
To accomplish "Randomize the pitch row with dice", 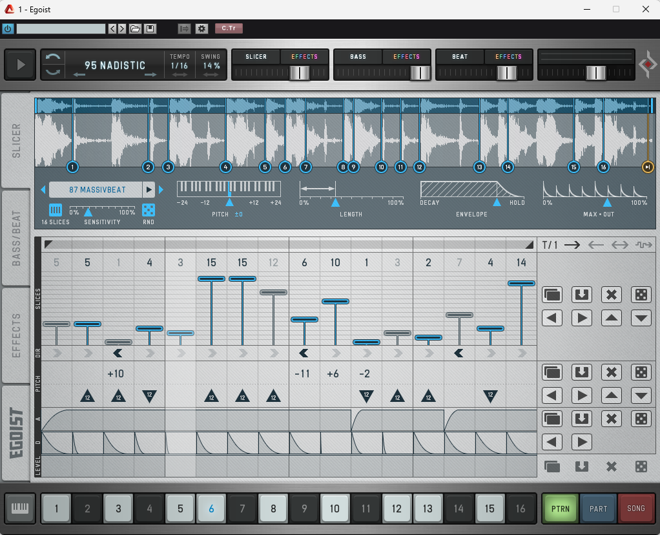I will pos(641,372).
